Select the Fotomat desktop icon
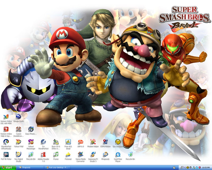Viewport: 212px width, 170px height. (68, 156)
